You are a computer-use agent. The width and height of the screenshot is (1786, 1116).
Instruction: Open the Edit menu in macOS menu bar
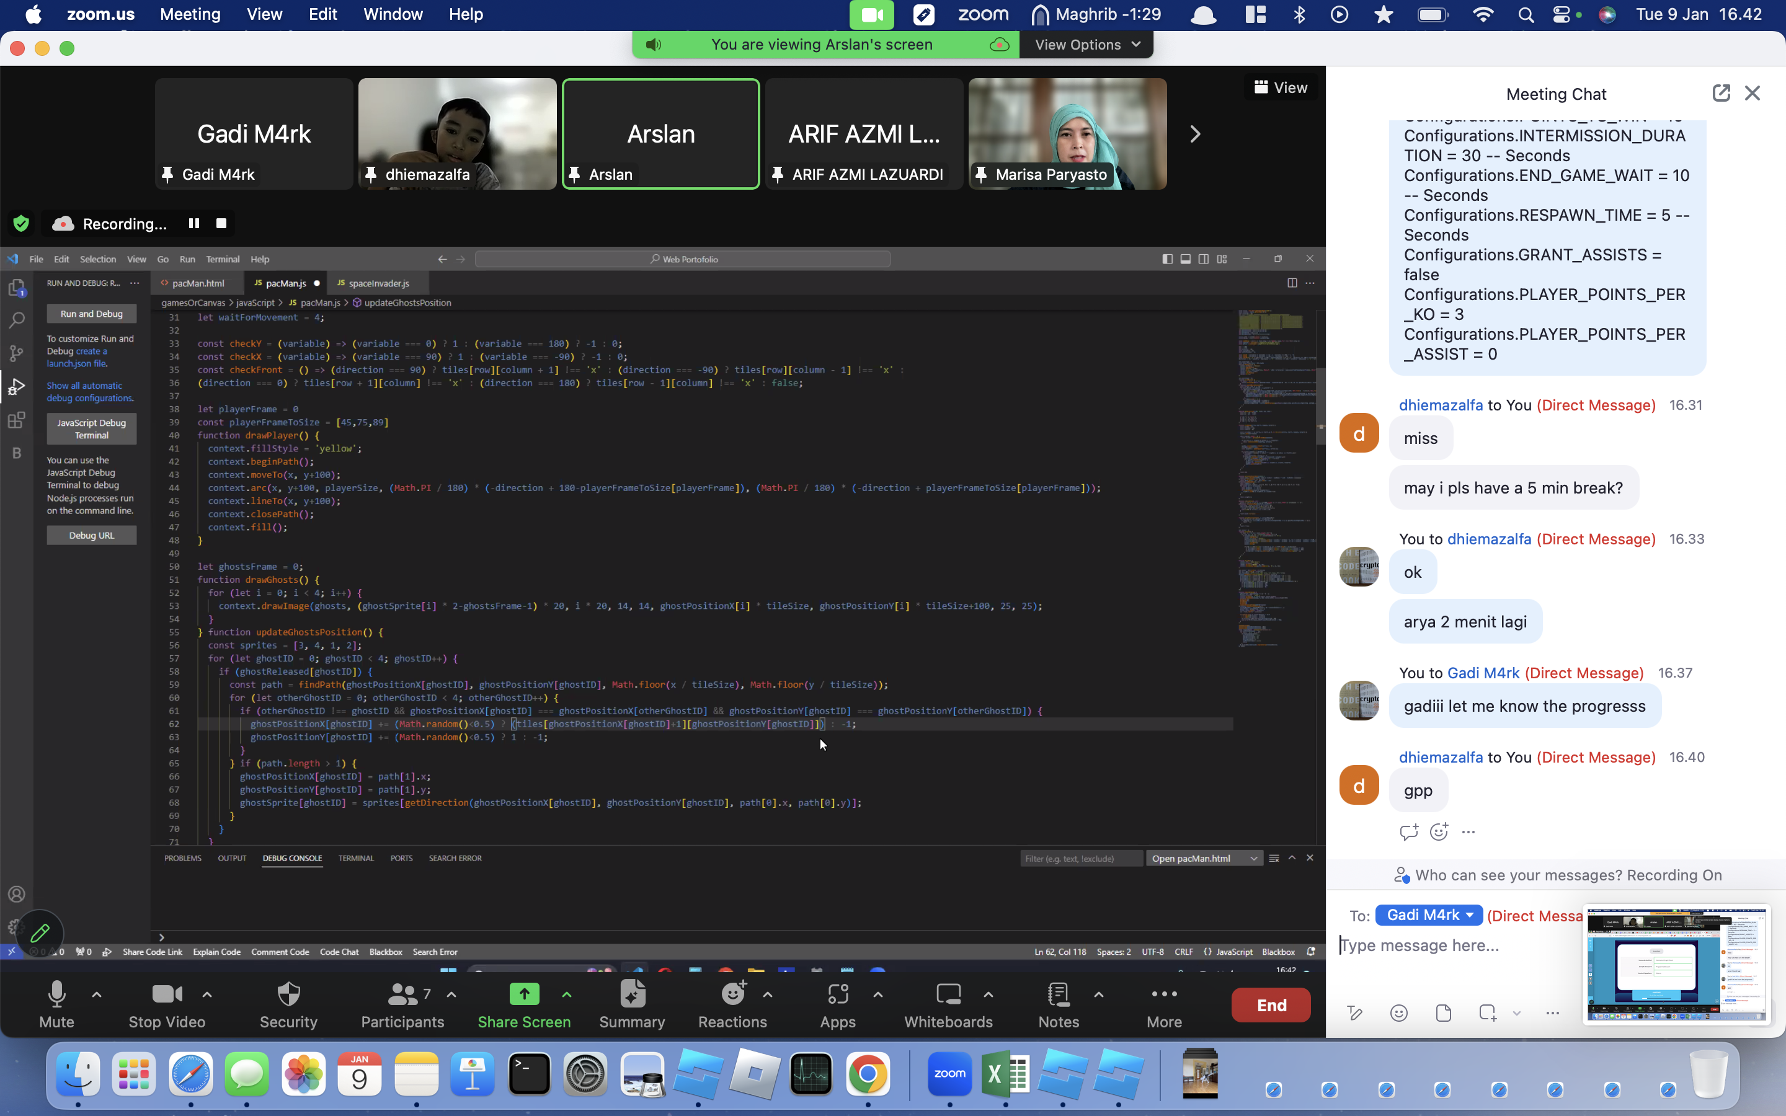tap(322, 14)
